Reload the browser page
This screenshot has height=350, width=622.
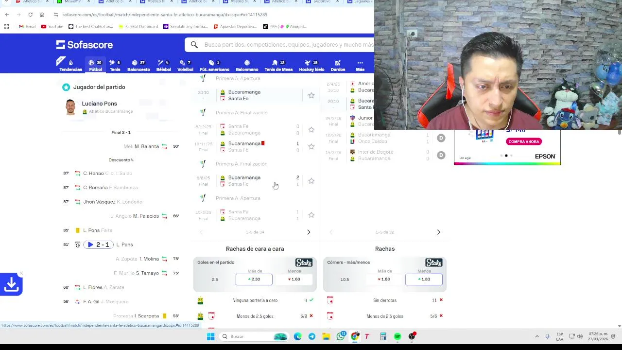[30, 15]
